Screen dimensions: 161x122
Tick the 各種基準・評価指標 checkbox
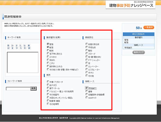pos(87,94)
